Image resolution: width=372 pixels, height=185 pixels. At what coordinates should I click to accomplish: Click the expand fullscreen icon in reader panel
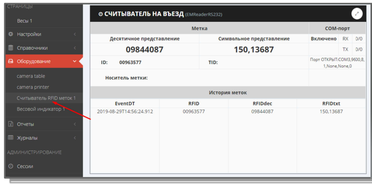tap(357, 14)
